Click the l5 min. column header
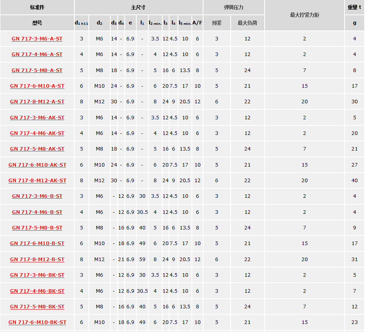This screenshot has height=332, width=365. pos(185,23)
